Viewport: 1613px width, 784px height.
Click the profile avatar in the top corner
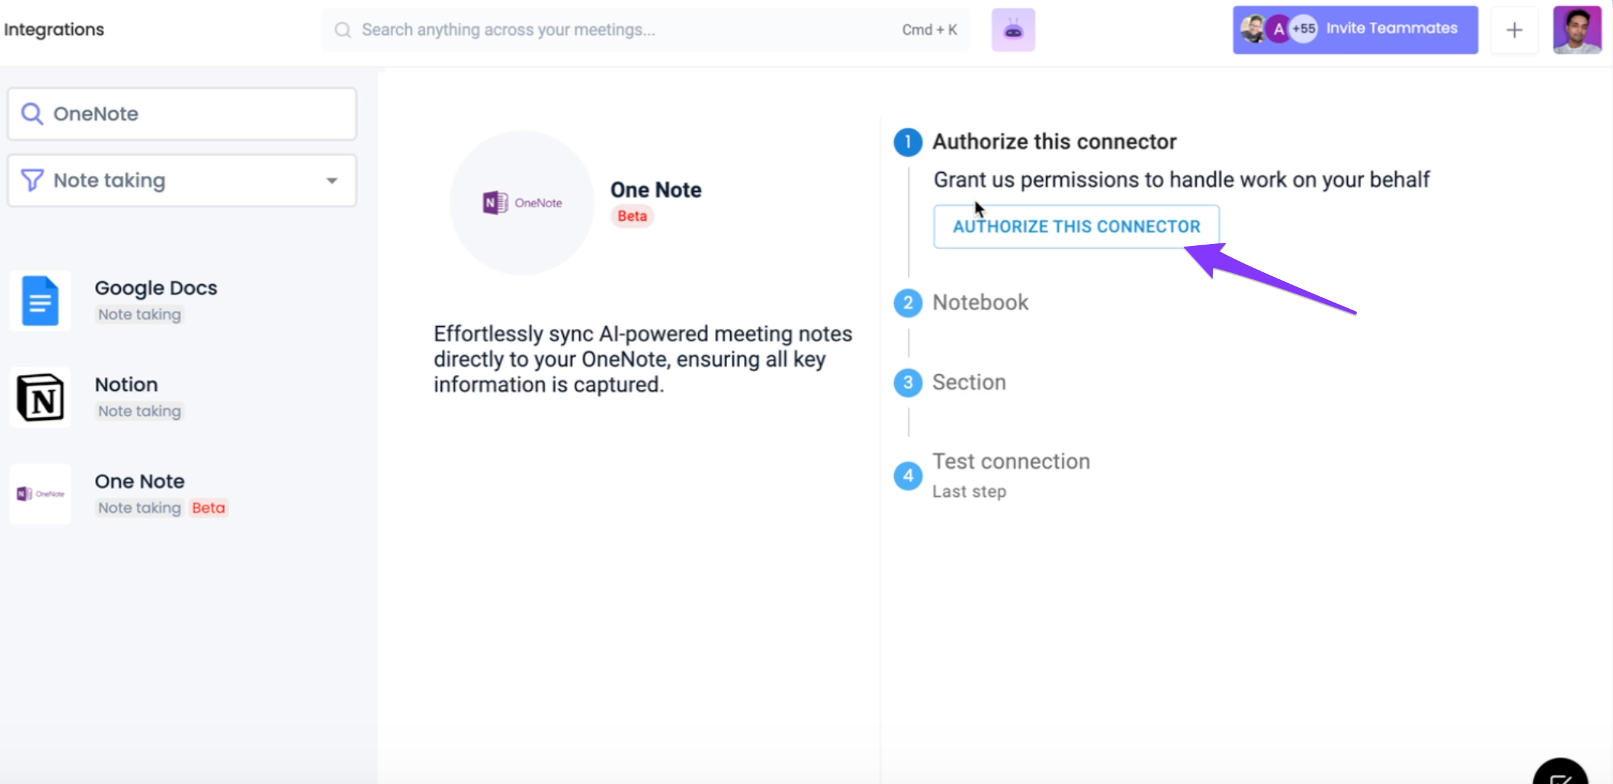[1578, 30]
